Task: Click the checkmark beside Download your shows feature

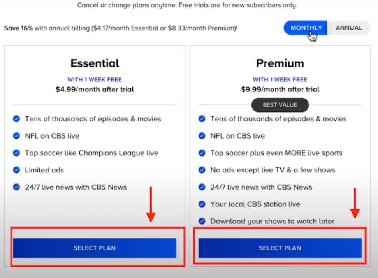Action: pos(202,221)
